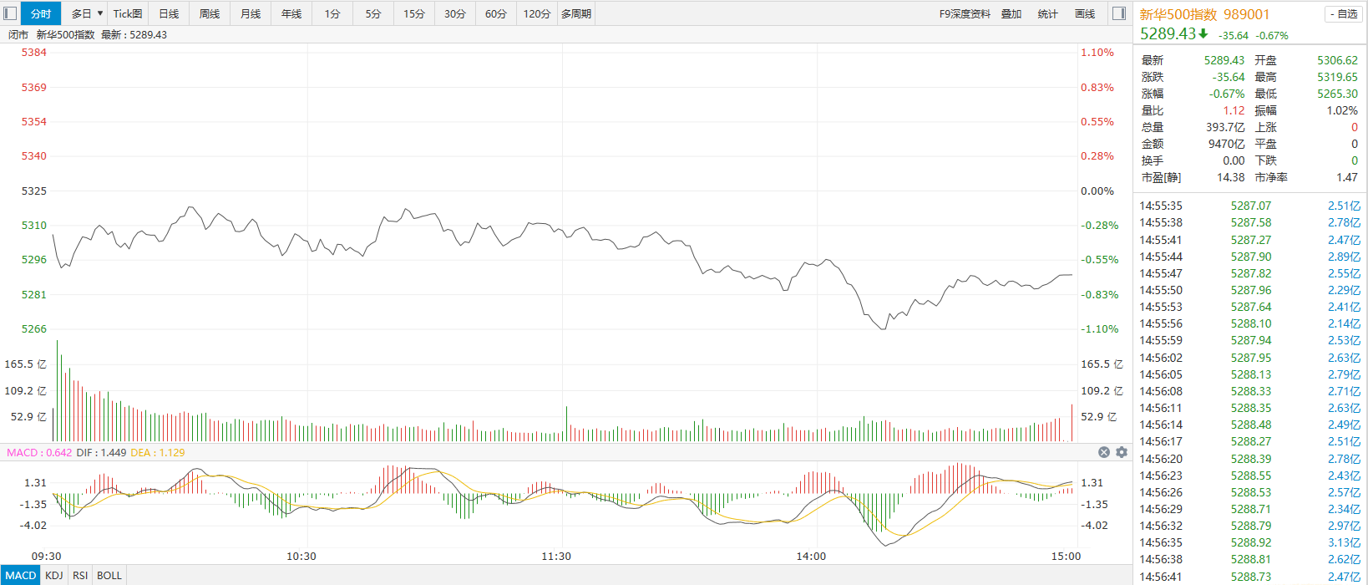Show the 60分 period chart
This screenshot has height=585, width=1368.
[x=496, y=13]
